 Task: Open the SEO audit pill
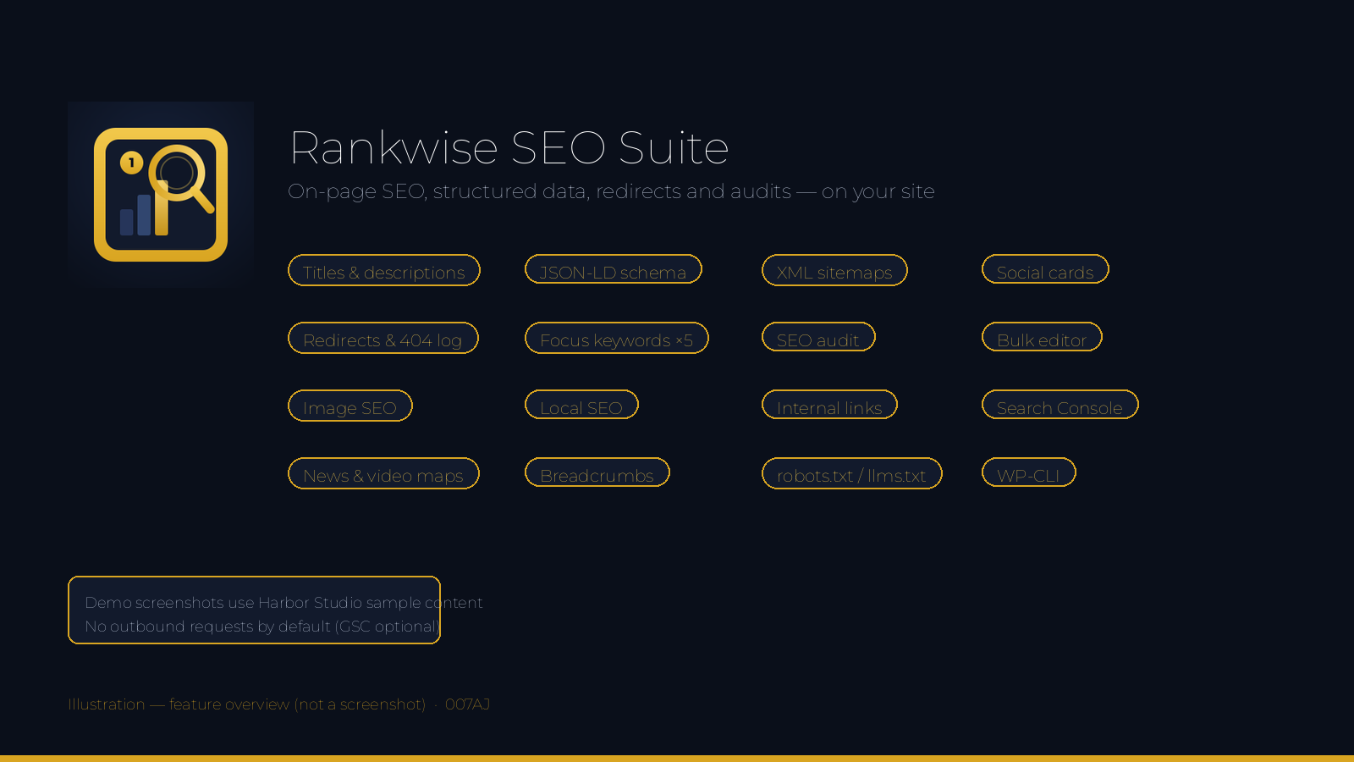point(818,337)
